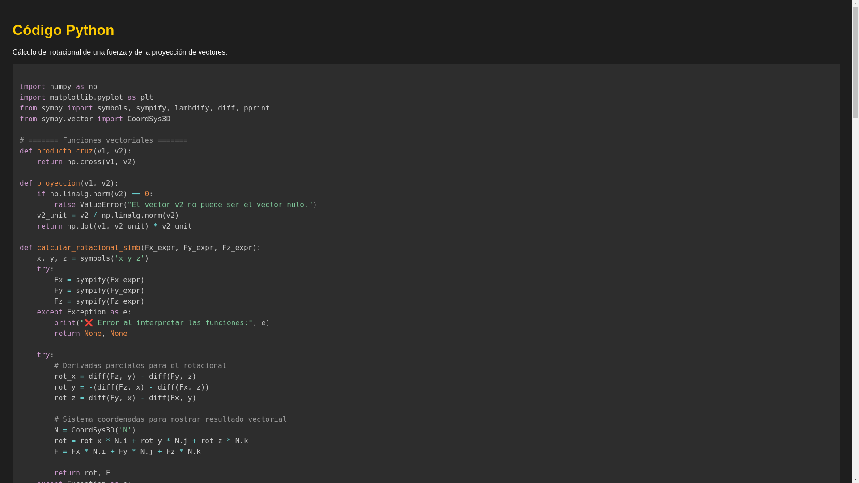Viewport: 859px width, 483px height.
Task: Click the description text about 'Cálculo del rotacional'
Action: pos(120,52)
